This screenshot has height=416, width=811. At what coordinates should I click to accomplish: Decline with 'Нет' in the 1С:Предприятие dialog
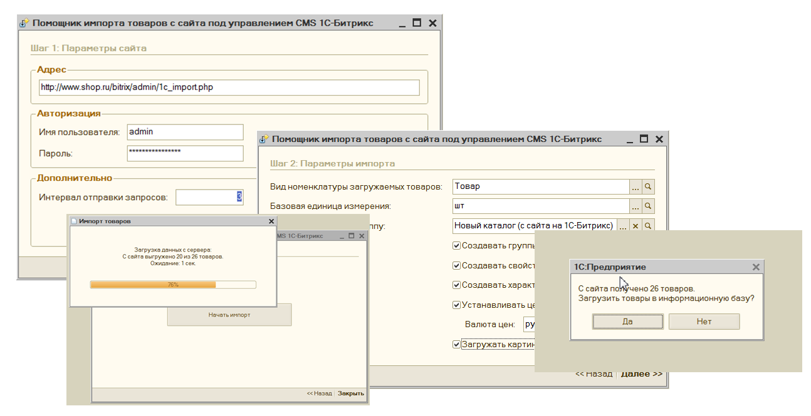704,322
